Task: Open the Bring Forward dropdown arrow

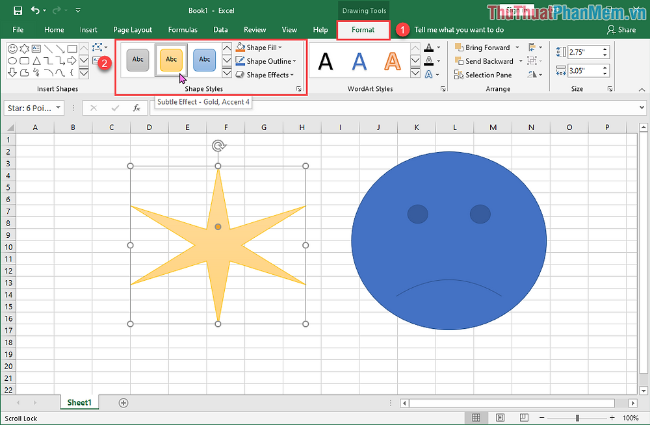Action: (517, 47)
